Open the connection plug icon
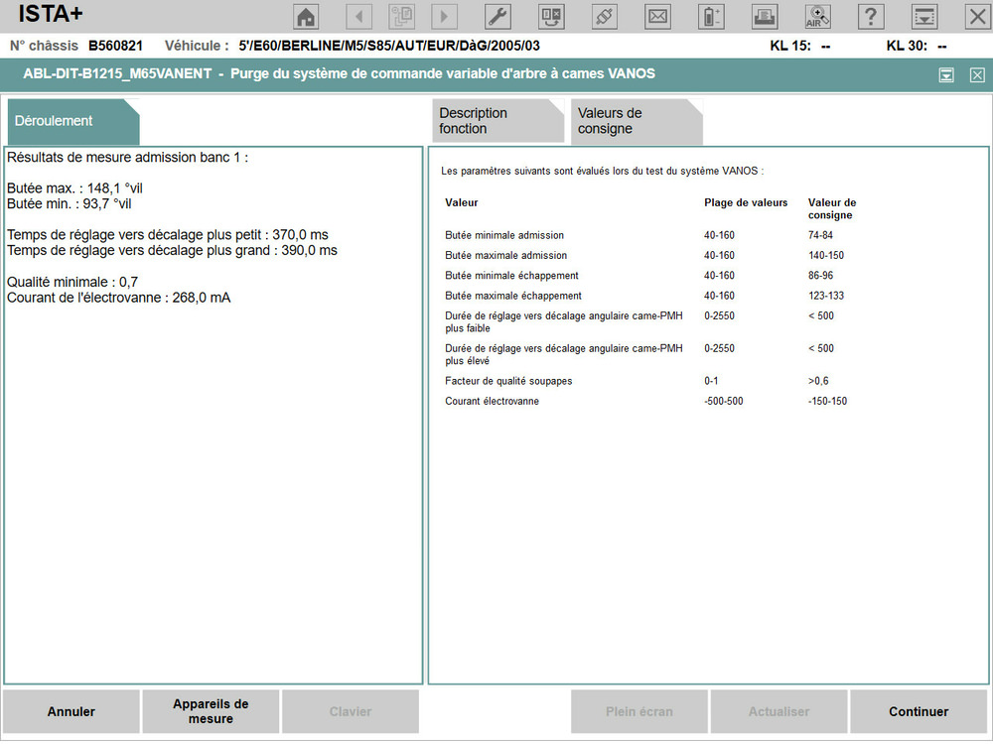The width and height of the screenshot is (993, 744). coord(604,17)
